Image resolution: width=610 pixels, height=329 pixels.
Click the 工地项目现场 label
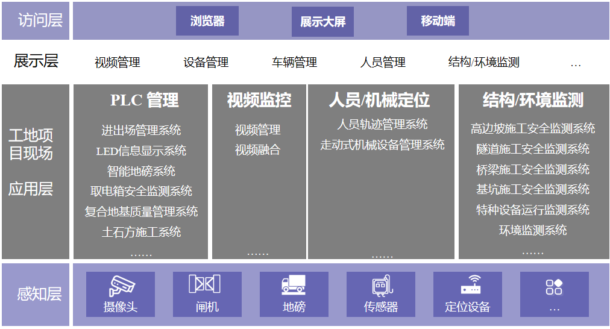[31, 144]
